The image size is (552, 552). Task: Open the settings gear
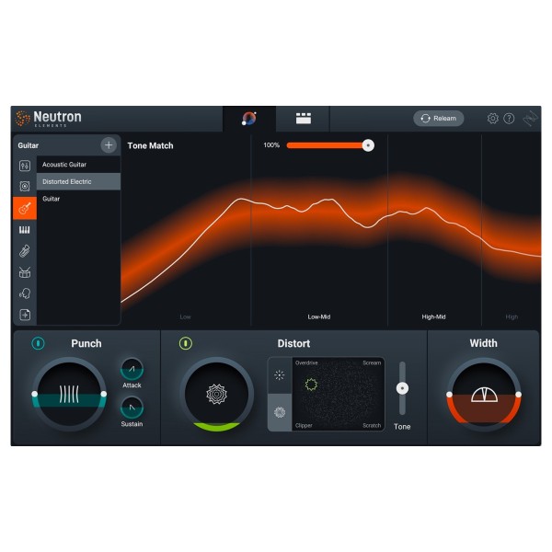(x=493, y=119)
